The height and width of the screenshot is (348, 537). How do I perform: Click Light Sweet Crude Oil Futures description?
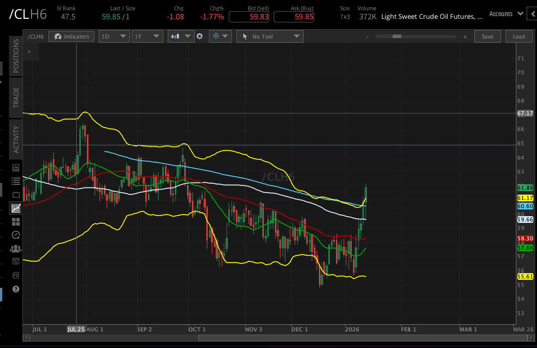pos(432,17)
